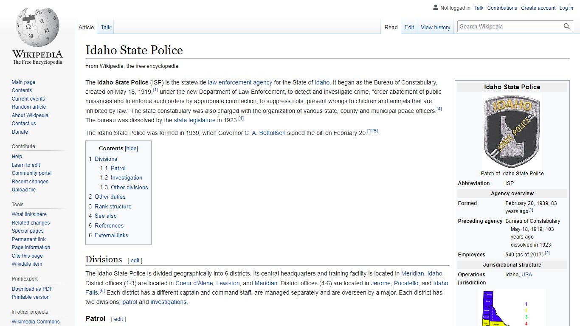Screen dimensions: 580x326
Task: Open Related changes tool
Action: (31, 223)
